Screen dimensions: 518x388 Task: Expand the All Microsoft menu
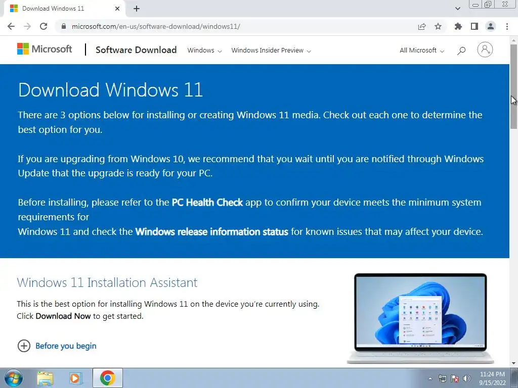(422, 51)
